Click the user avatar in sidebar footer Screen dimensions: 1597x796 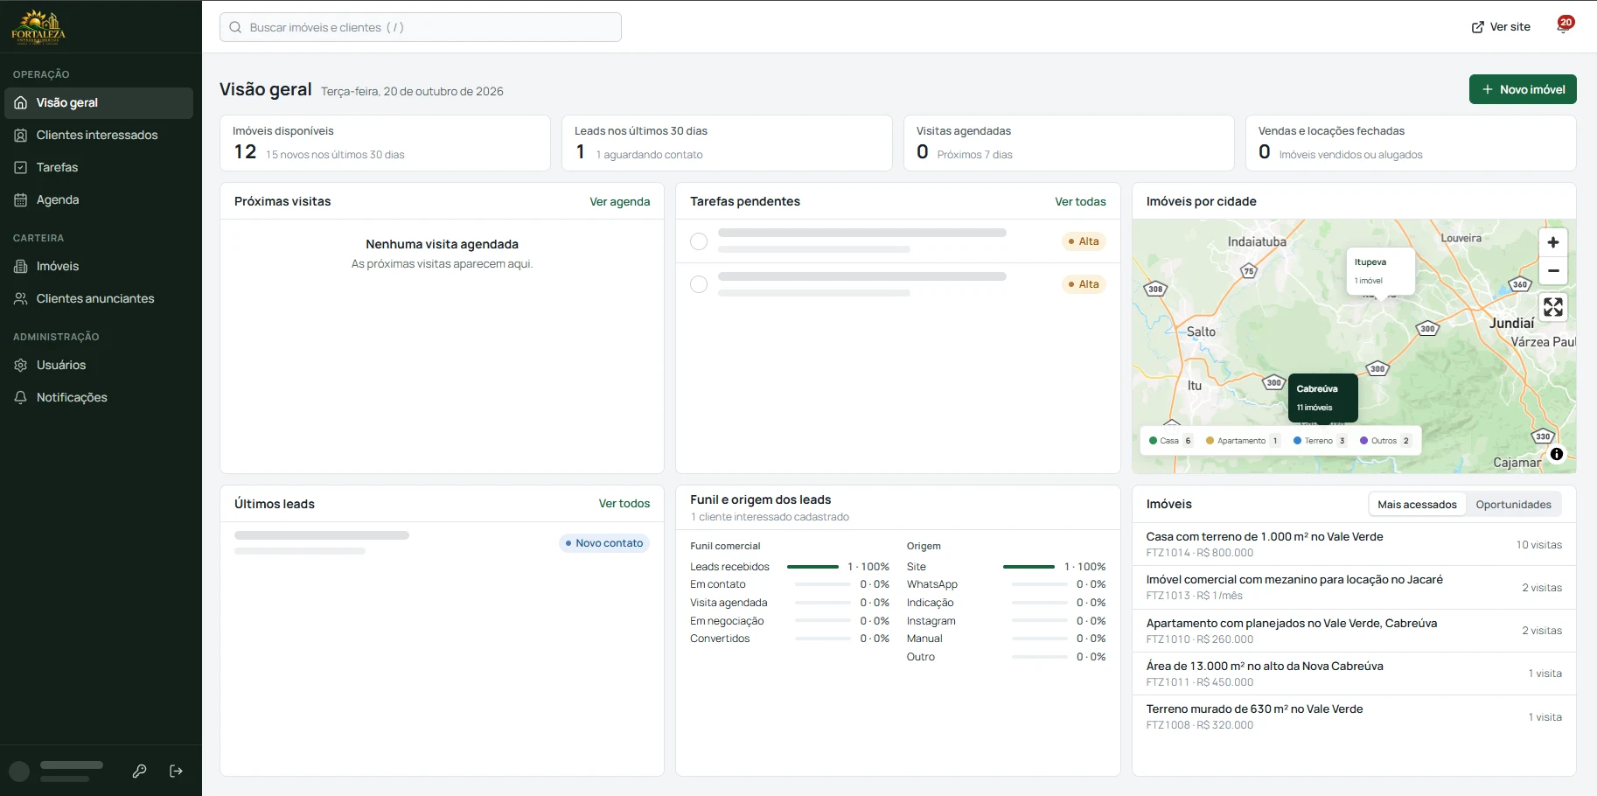click(19, 772)
